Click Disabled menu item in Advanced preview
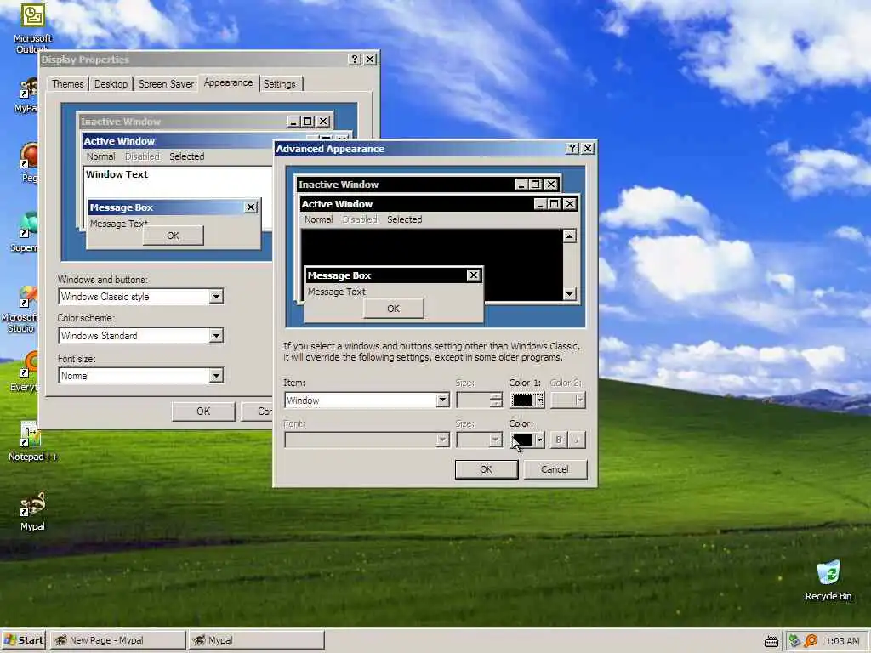The height and width of the screenshot is (653, 871). pos(360,219)
